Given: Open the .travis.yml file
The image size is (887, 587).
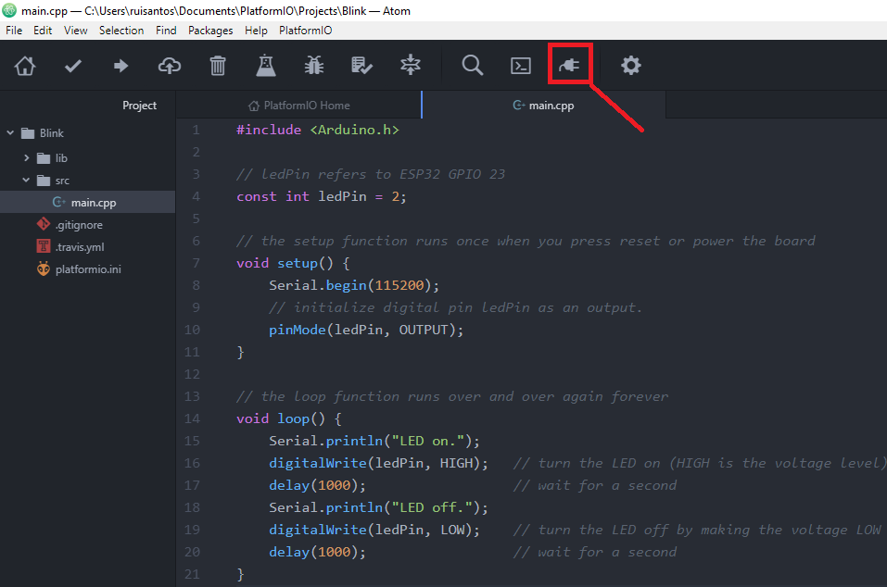Looking at the screenshot, I should point(79,247).
